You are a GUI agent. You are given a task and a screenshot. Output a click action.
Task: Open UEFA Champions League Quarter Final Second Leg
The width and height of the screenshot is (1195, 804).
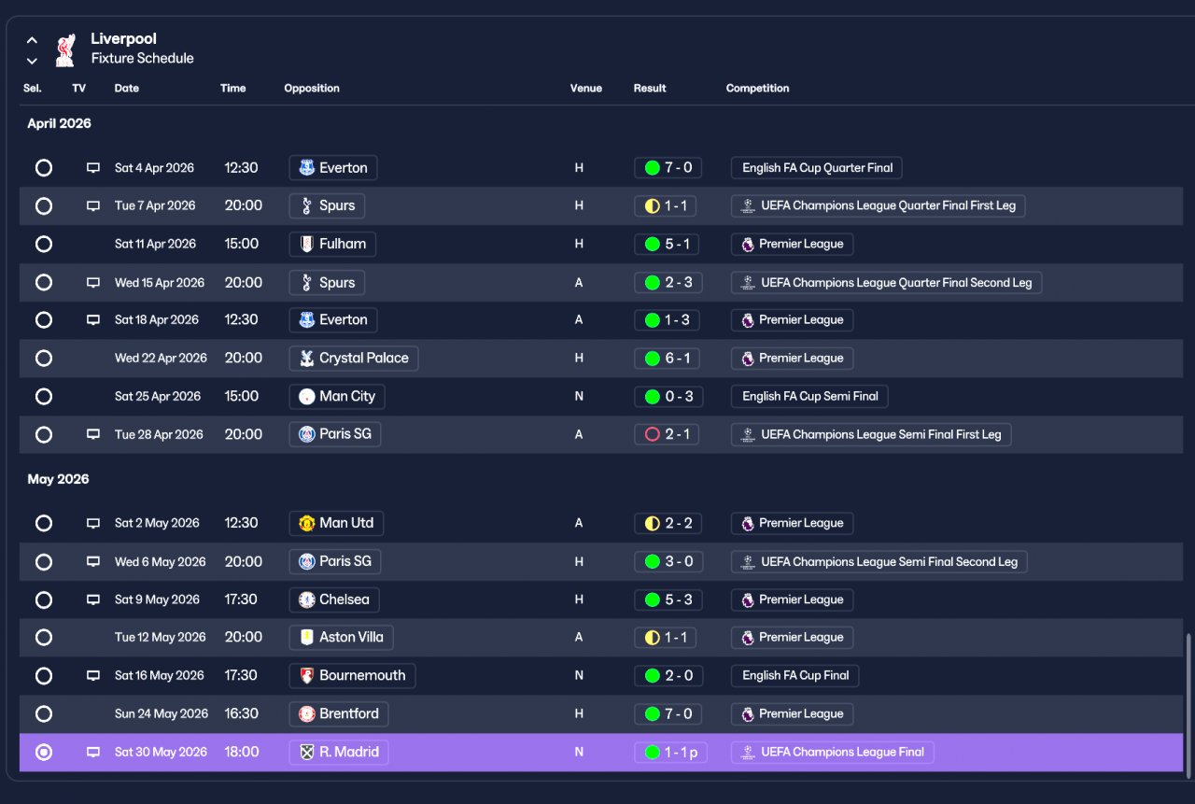[x=887, y=282]
